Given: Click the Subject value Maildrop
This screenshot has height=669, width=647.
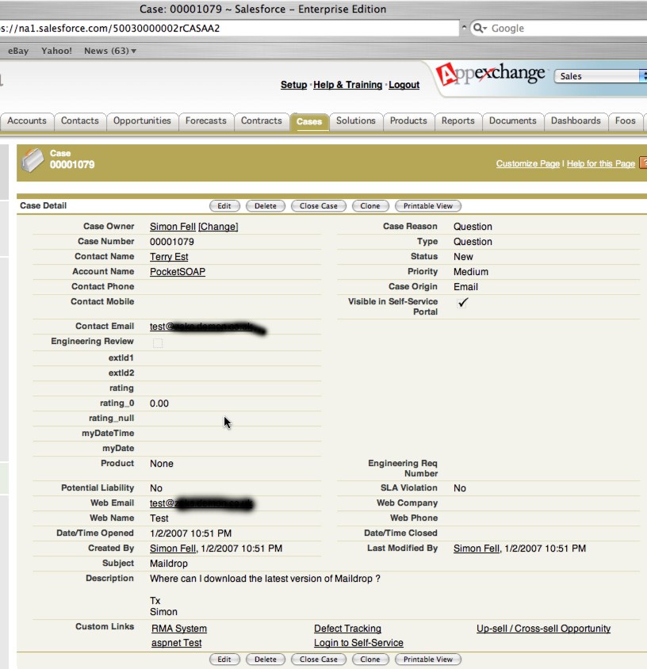Looking at the screenshot, I should coord(169,564).
